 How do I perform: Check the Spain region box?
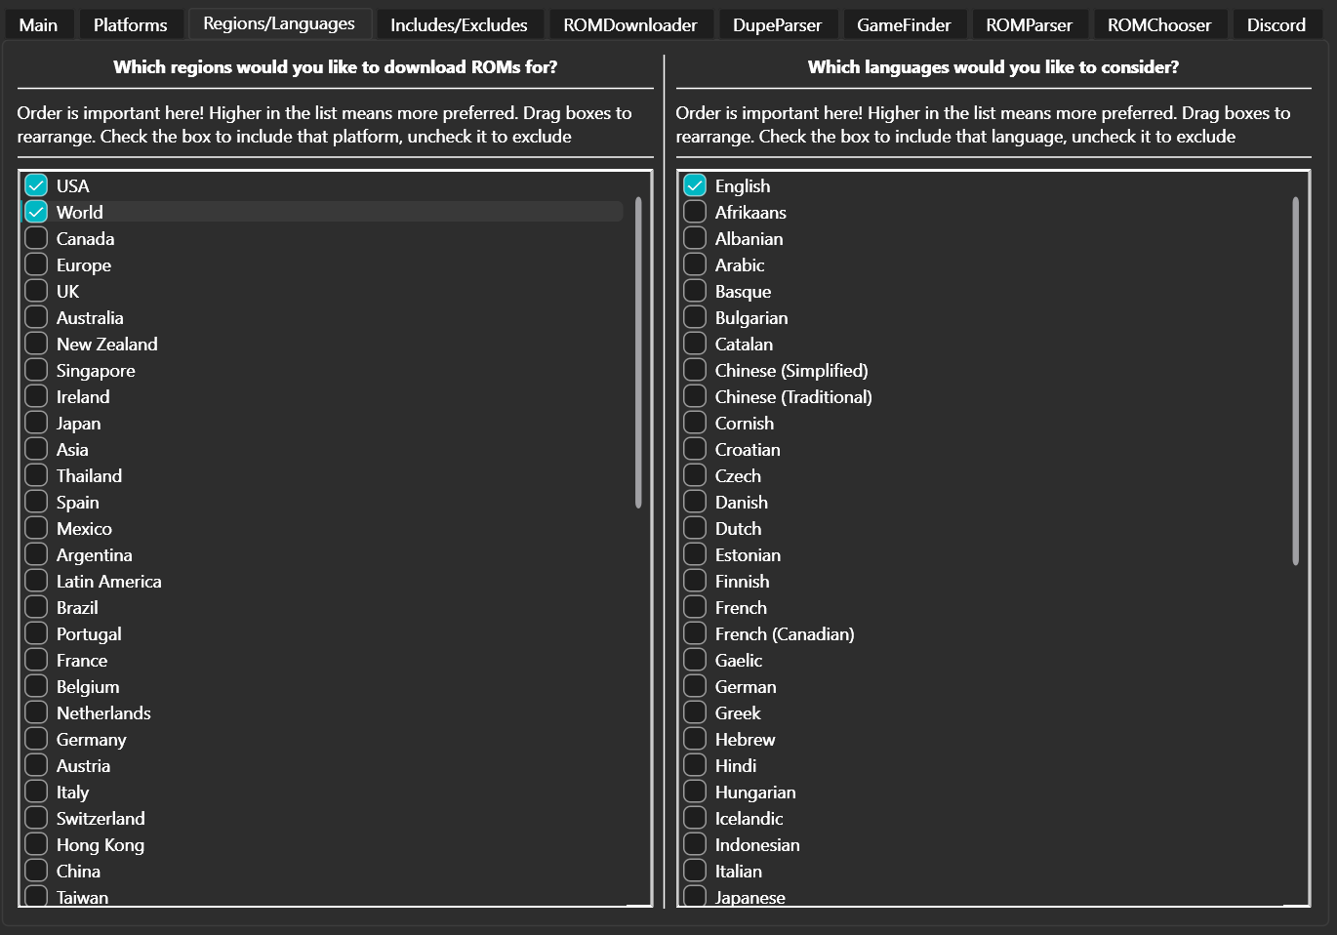point(36,501)
